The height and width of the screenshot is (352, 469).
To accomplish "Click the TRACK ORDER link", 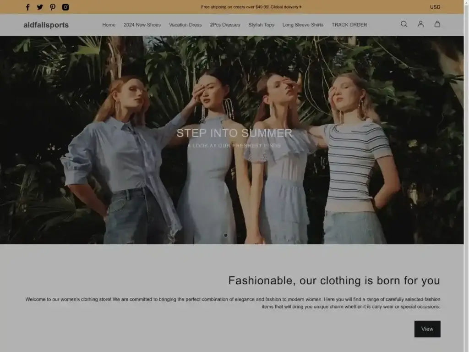I will (x=349, y=25).
